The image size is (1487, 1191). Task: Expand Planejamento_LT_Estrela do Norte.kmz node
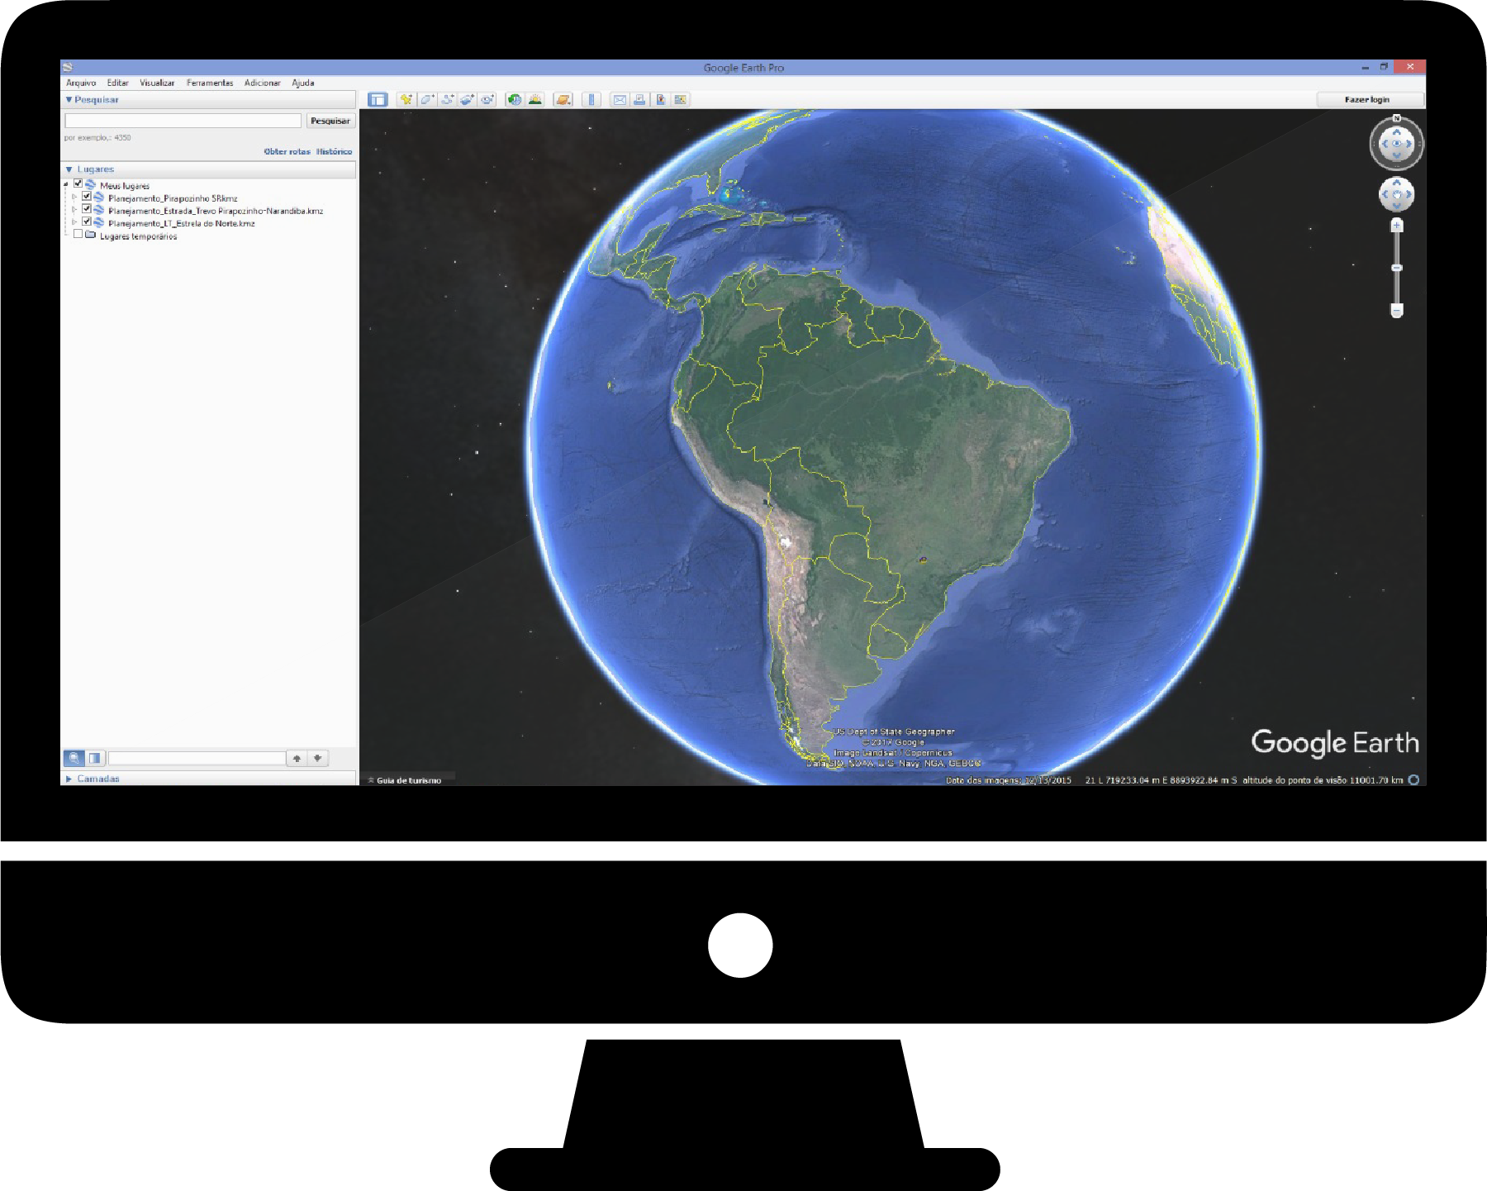coord(74,222)
